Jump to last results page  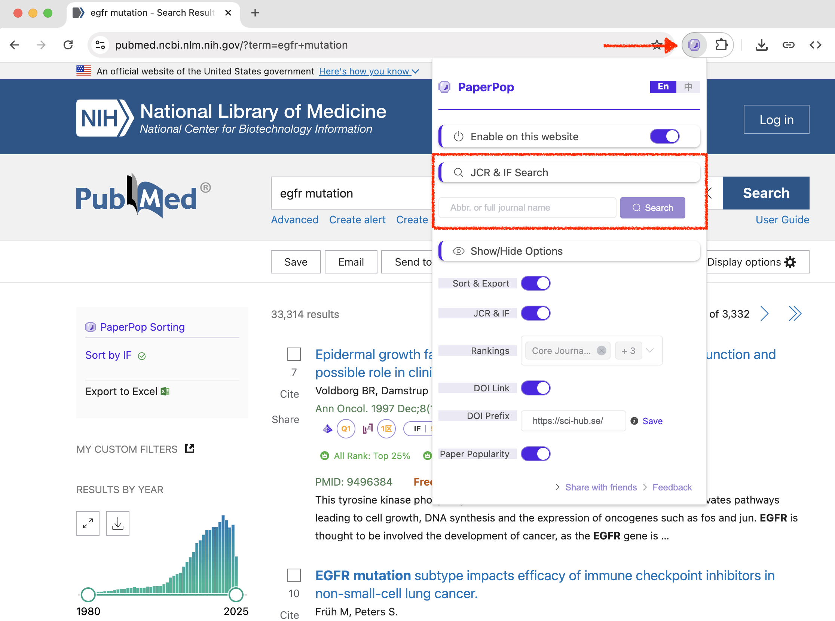click(795, 313)
